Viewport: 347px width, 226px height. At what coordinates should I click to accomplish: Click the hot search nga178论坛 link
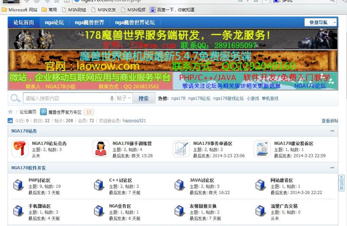click(x=199, y=98)
